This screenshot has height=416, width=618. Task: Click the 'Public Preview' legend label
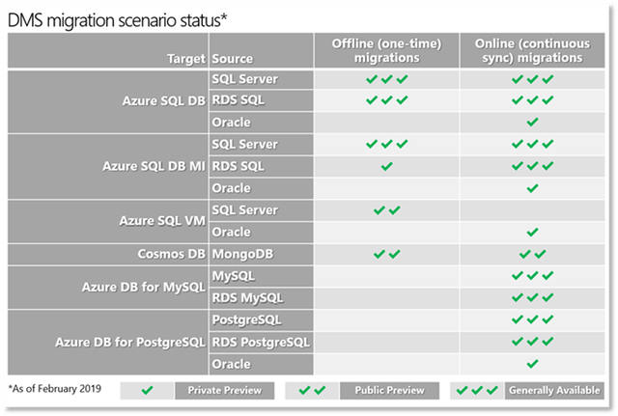(x=389, y=390)
